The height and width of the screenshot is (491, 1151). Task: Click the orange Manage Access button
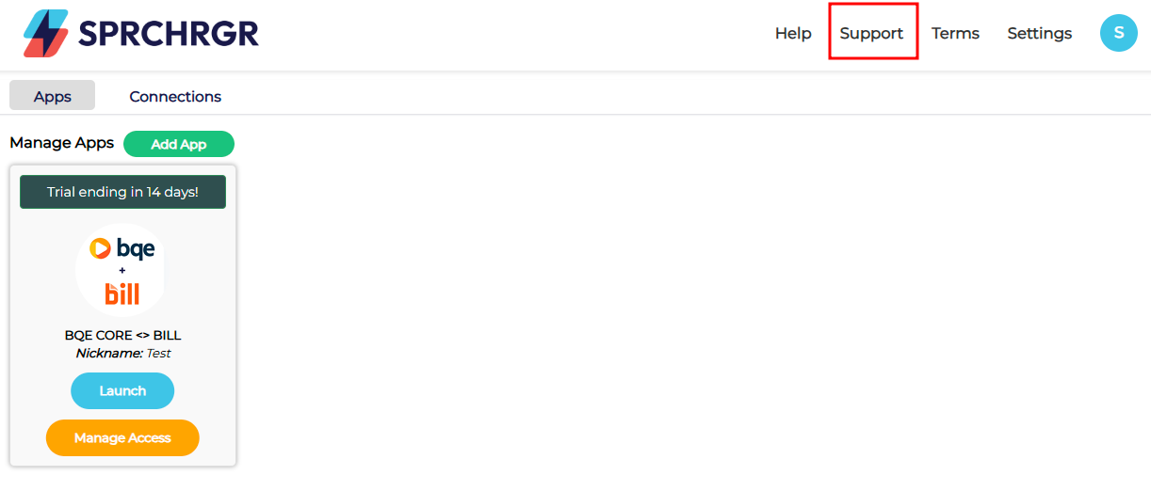(122, 437)
